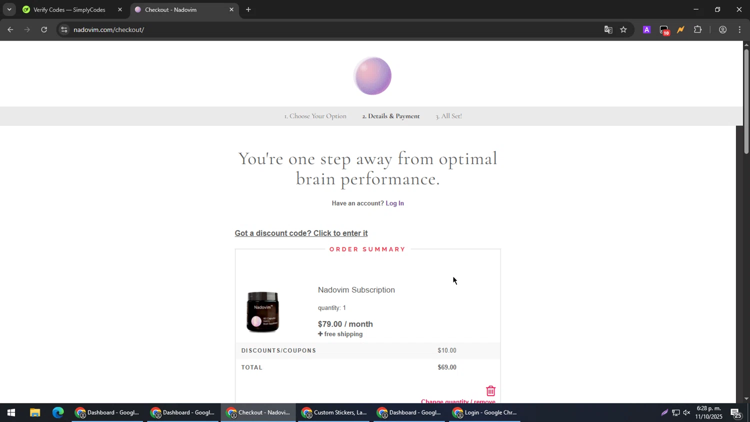
Task: Switch to Checkout - Nadovim taskbar window
Action: point(258,413)
